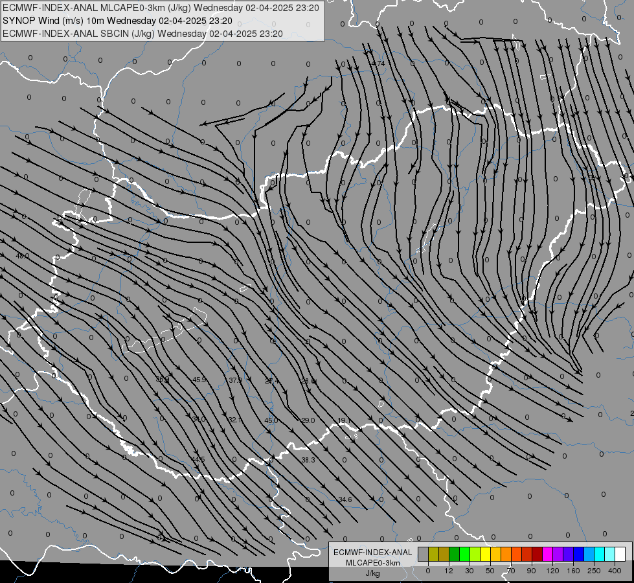
Task: Click the legend tick label 12
Action: 449,571
